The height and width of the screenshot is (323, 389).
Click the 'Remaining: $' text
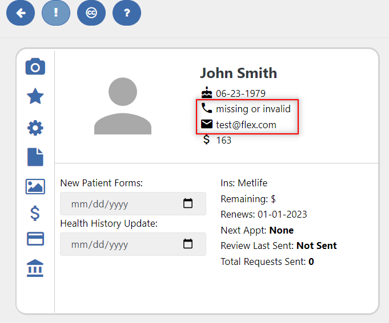(248, 199)
